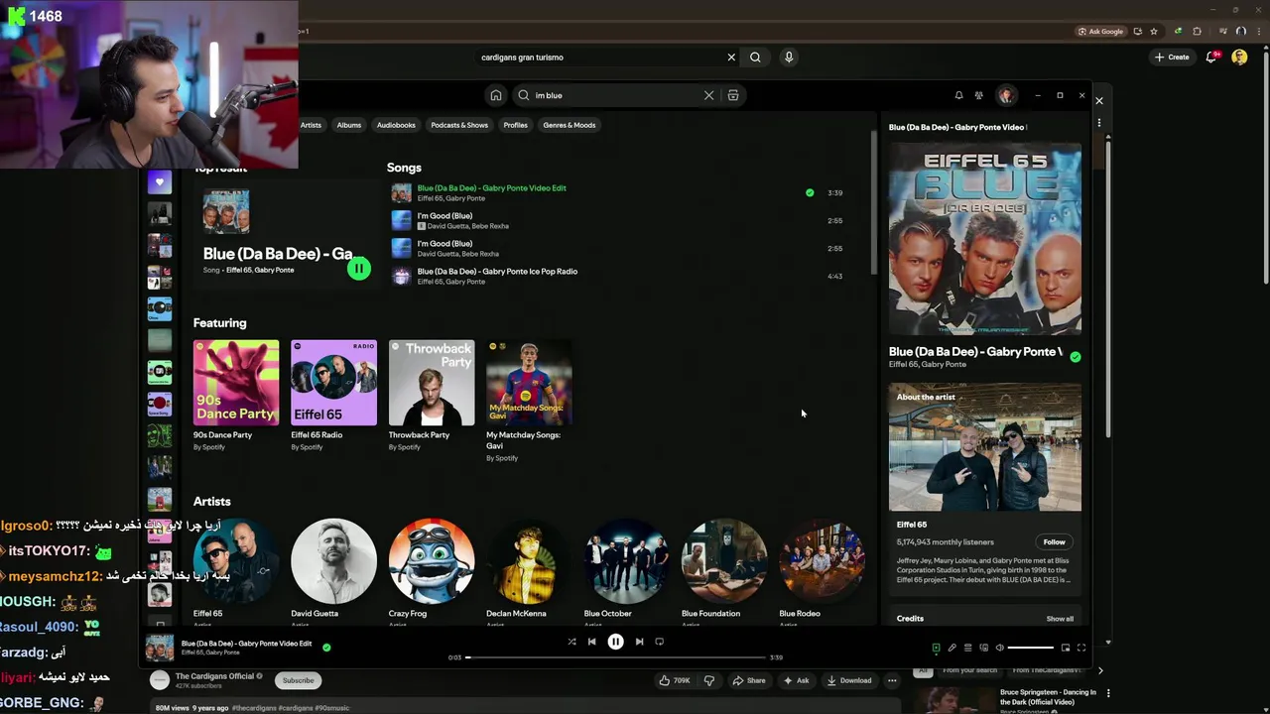The height and width of the screenshot is (714, 1270).
Task: Click YouTube search magnifier button
Action: [x=755, y=58]
